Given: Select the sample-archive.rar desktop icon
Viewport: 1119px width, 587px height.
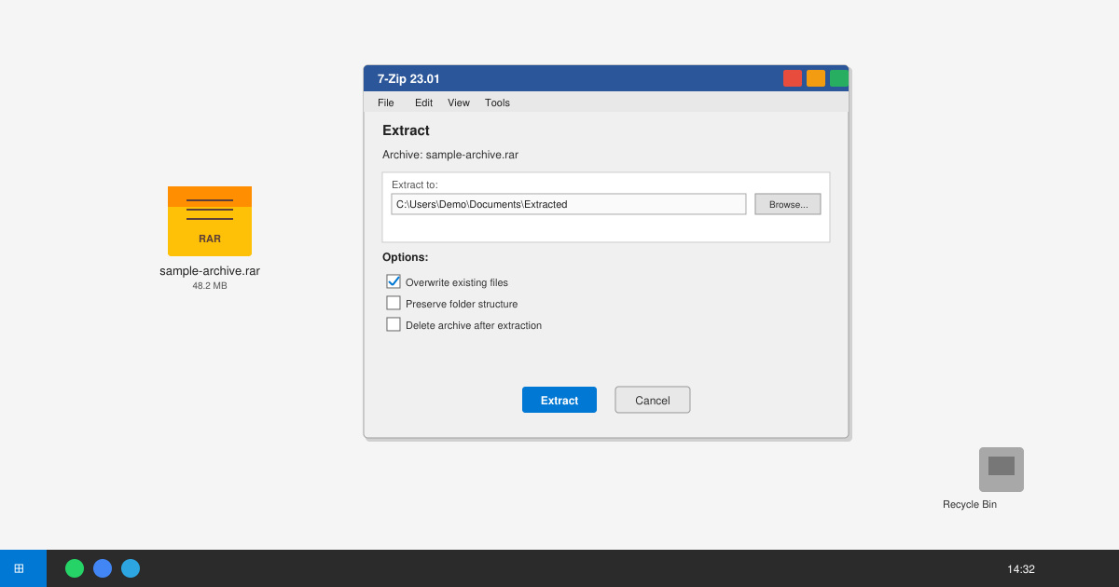Looking at the screenshot, I should coord(210,221).
